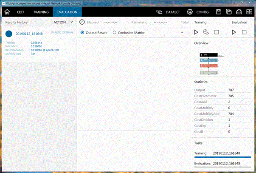Click the PARETO OPTIMAL label

tap(62, 32)
